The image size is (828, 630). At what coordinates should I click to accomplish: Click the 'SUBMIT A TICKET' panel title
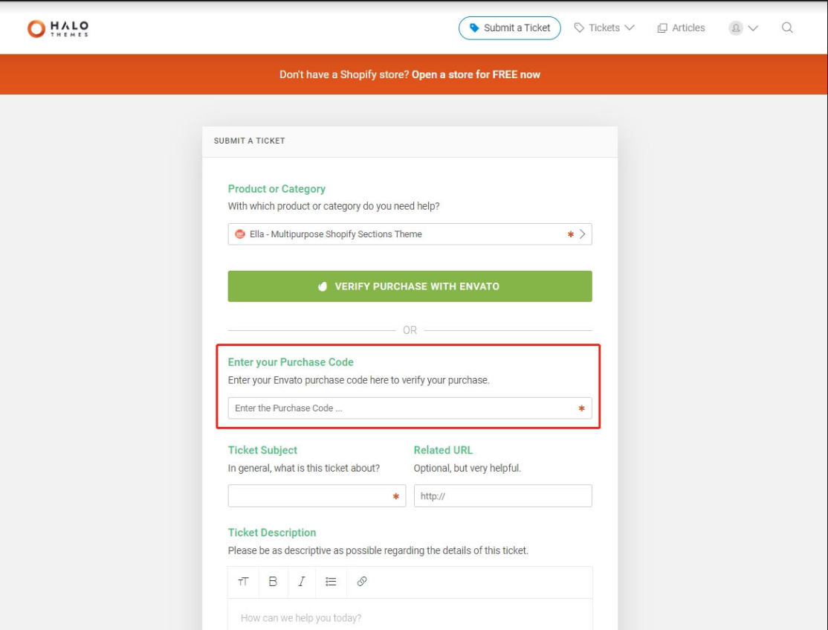pyautogui.click(x=249, y=141)
